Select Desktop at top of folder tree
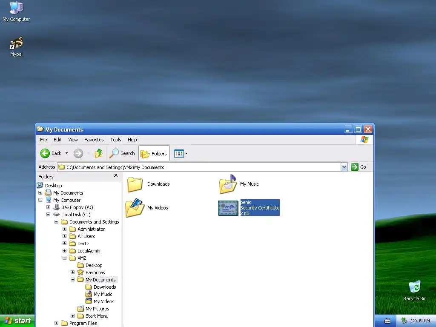 tap(53, 186)
